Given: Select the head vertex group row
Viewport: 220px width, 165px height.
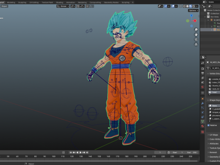Looking at the screenshot, I should point(214,92).
